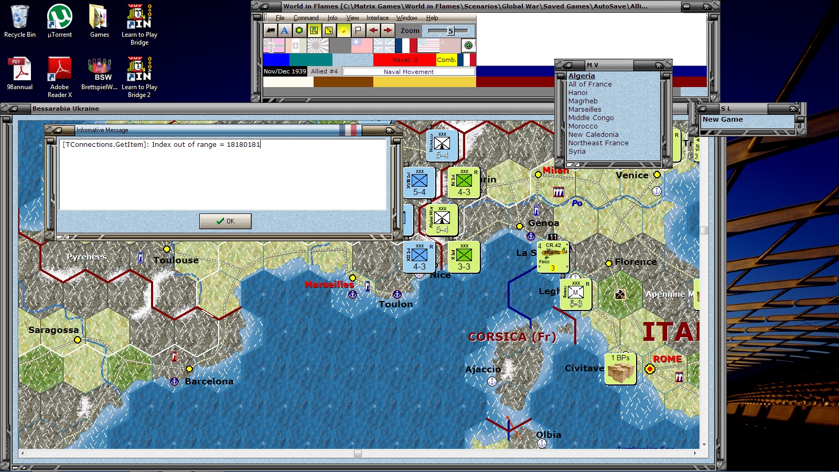Viewport: 839px width, 472px height.
Task: Click the yellow Comb. indicator
Action: click(x=447, y=60)
